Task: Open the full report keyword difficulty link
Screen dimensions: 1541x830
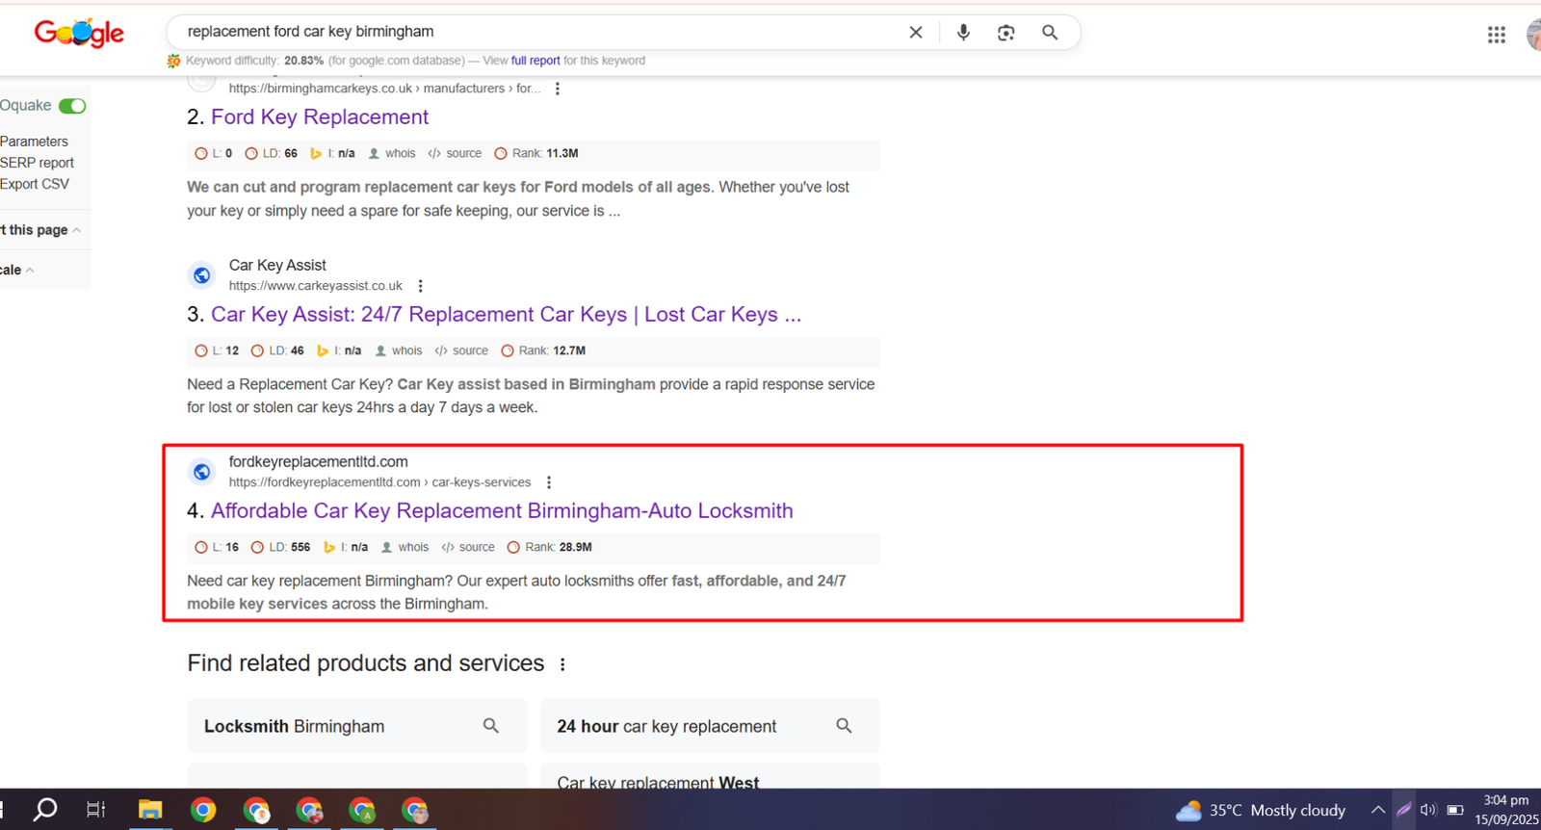Action: (x=535, y=61)
